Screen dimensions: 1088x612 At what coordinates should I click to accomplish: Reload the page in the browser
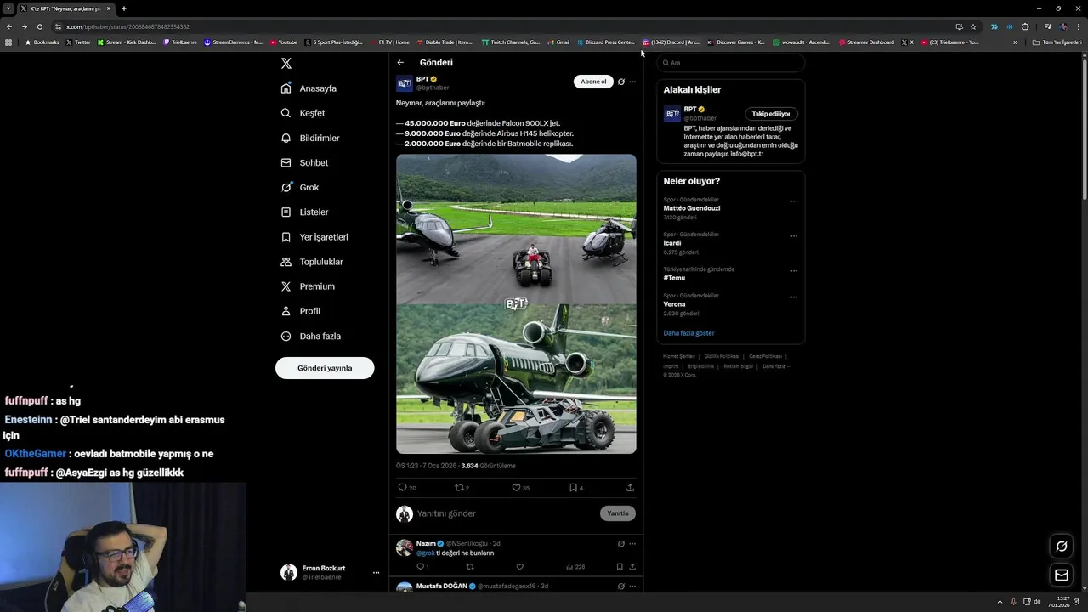[x=39, y=26]
